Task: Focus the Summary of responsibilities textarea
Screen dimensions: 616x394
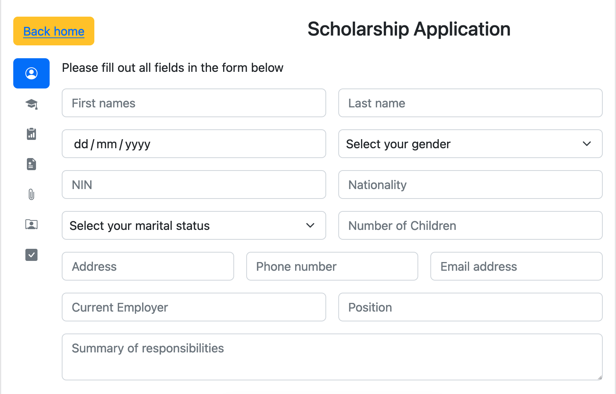Action: 332,357
